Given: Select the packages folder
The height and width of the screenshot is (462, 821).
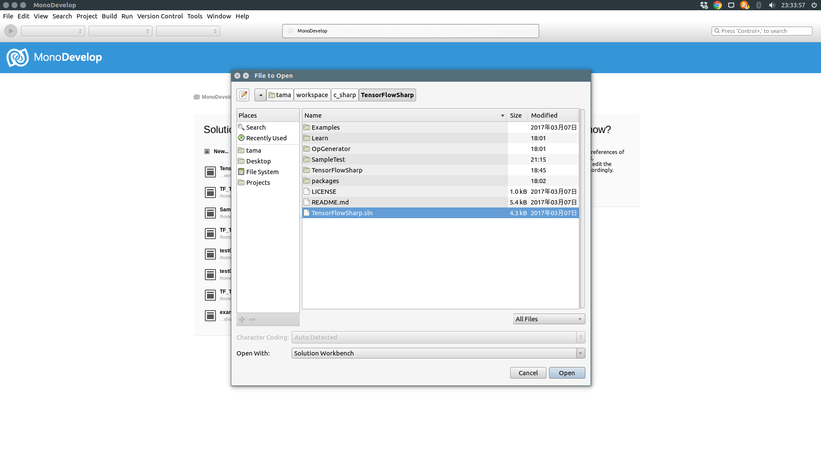Looking at the screenshot, I should click(x=440, y=181).
